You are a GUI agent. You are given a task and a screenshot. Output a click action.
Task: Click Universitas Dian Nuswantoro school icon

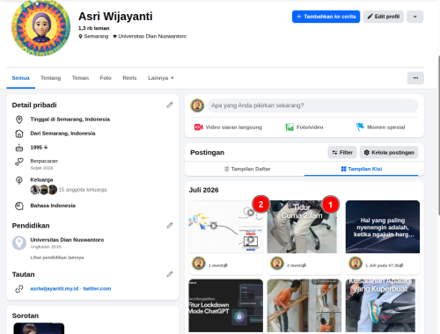(19, 243)
